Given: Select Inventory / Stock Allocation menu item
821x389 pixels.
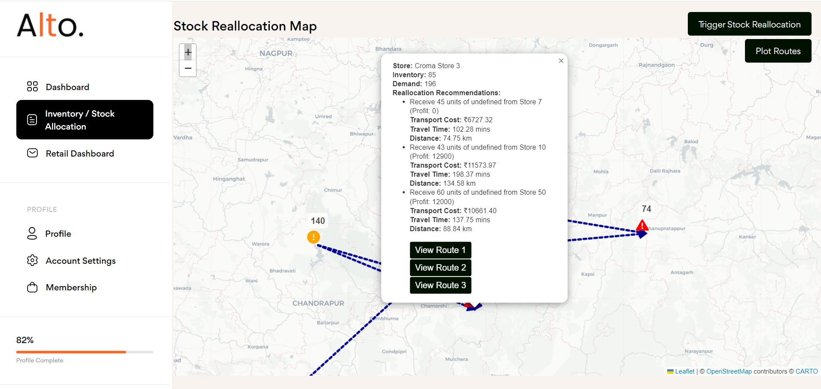Looking at the screenshot, I should [x=85, y=120].
